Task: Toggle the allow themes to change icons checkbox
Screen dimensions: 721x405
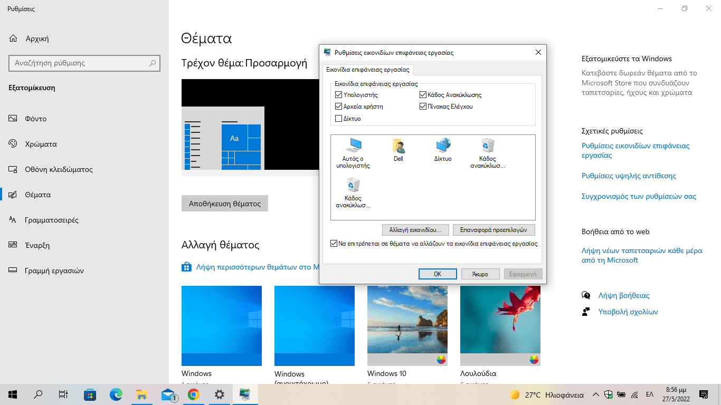Action: pos(334,244)
